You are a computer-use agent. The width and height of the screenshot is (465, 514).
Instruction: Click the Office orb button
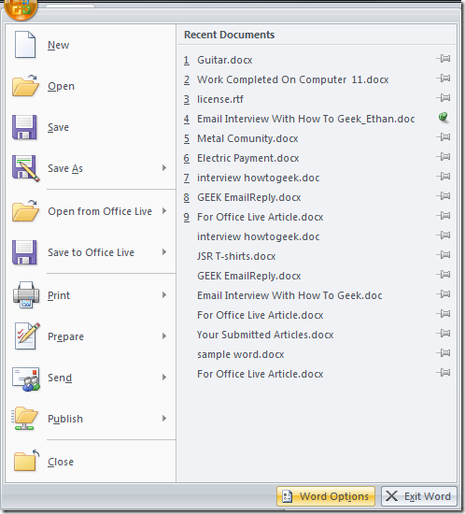point(21,8)
